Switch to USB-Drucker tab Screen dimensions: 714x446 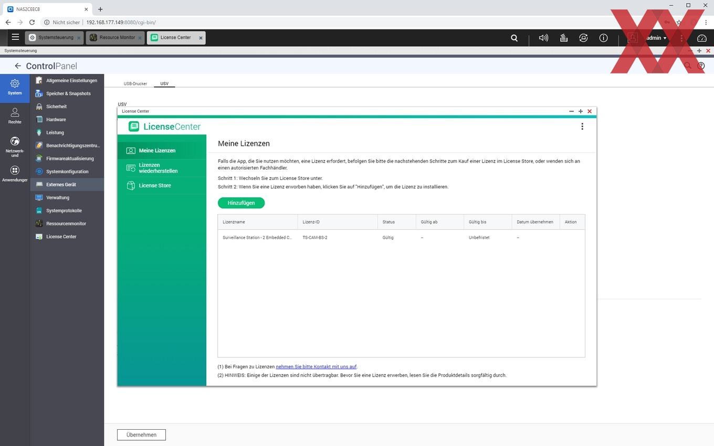(x=135, y=83)
